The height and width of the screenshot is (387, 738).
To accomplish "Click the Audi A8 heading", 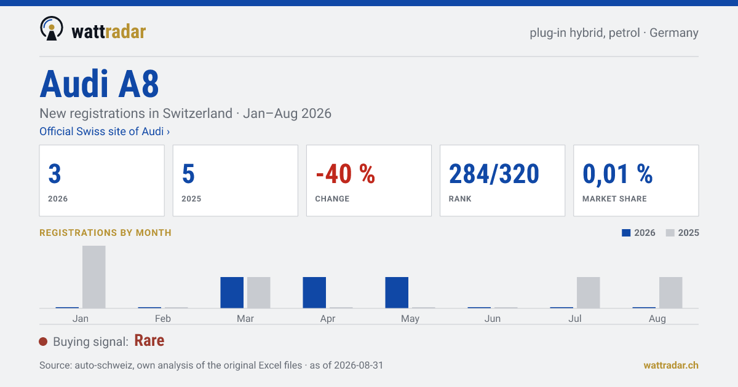I will [x=100, y=84].
